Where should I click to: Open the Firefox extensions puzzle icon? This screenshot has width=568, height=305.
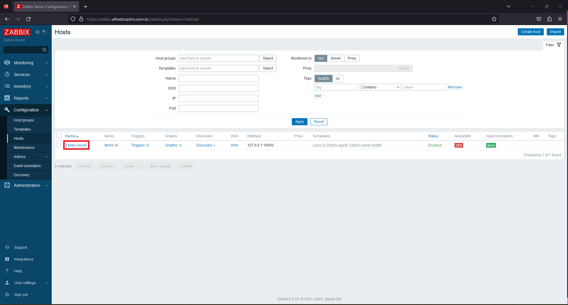(x=549, y=19)
